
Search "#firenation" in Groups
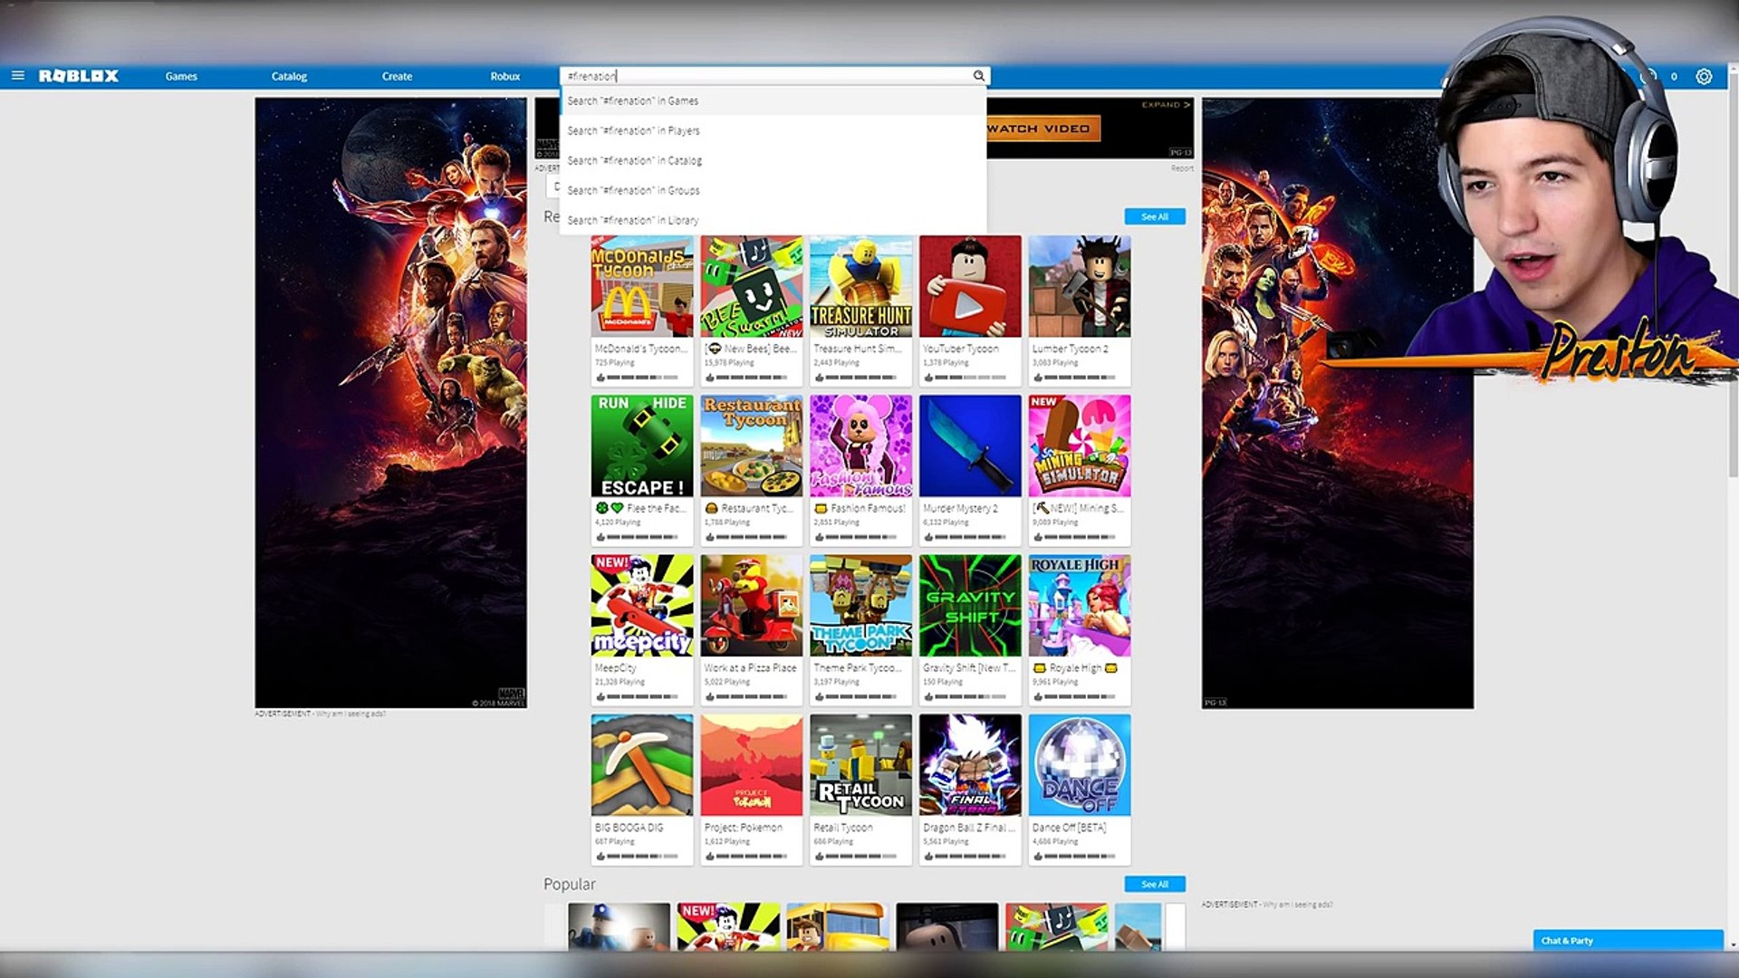tap(773, 190)
